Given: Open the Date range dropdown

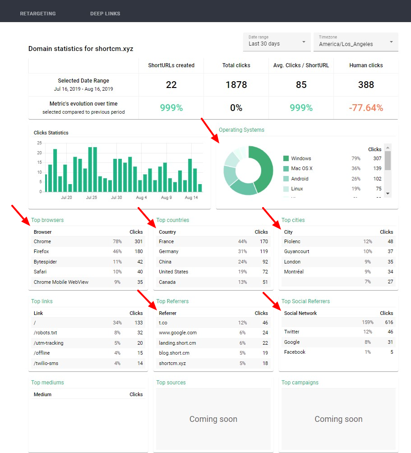Looking at the screenshot, I should [277, 42].
